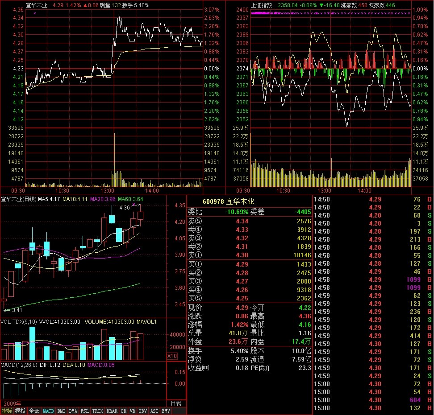The height and width of the screenshot is (415, 434).
Task: Select the 全部 indicator filter
Action: pyautogui.click(x=34, y=411)
